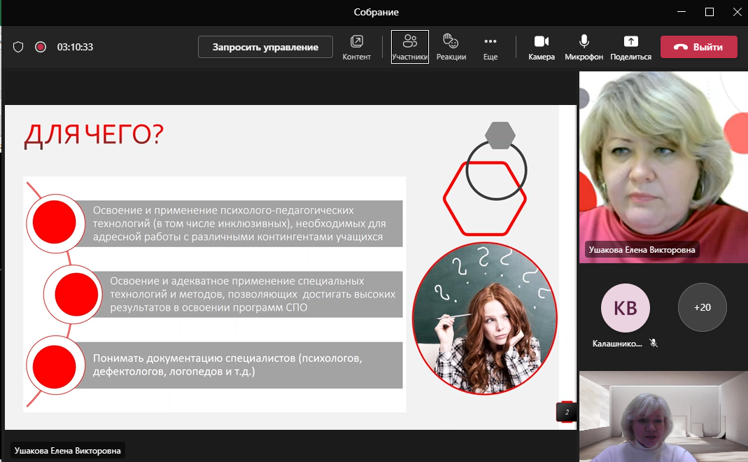Maximize the Собрание meeting window

coord(709,12)
